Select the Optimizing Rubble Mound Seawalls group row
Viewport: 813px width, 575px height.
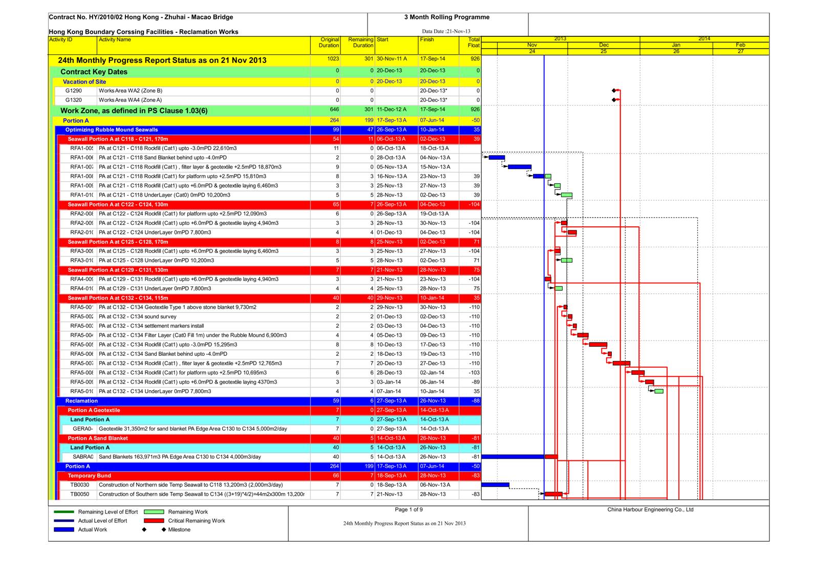tap(268, 130)
